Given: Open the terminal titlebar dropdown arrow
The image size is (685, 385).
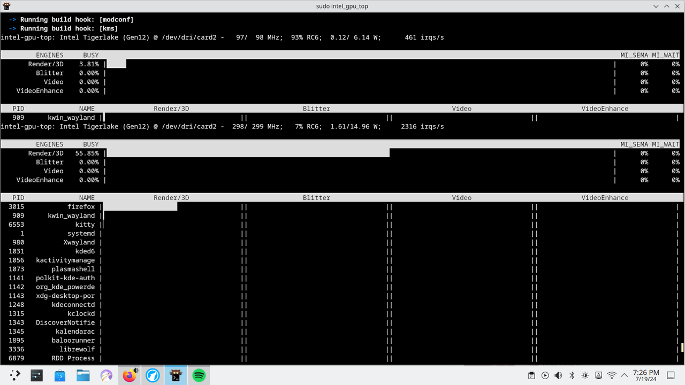Looking at the screenshot, I should pos(655,6).
